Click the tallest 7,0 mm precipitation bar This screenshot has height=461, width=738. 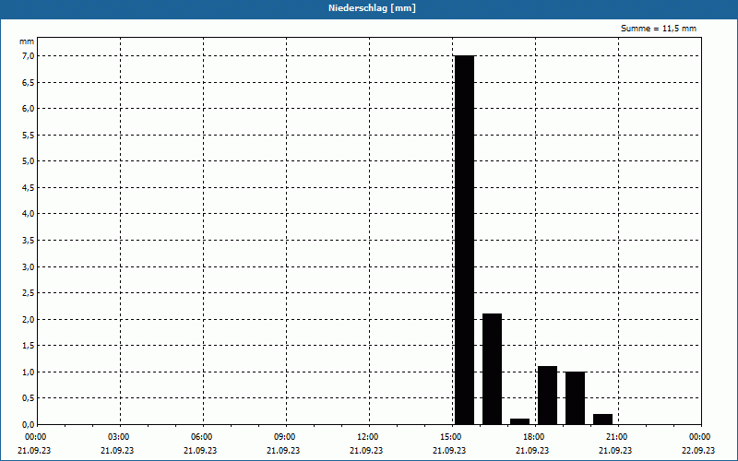(x=465, y=240)
